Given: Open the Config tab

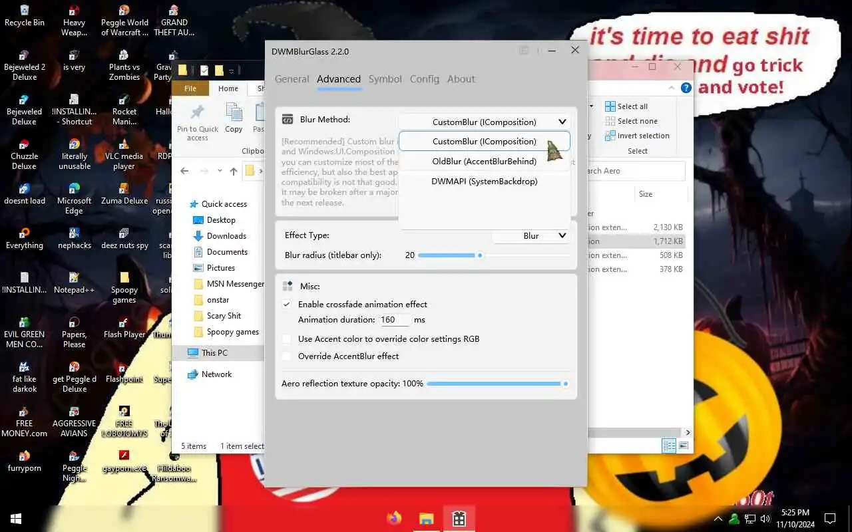Looking at the screenshot, I should click(425, 78).
